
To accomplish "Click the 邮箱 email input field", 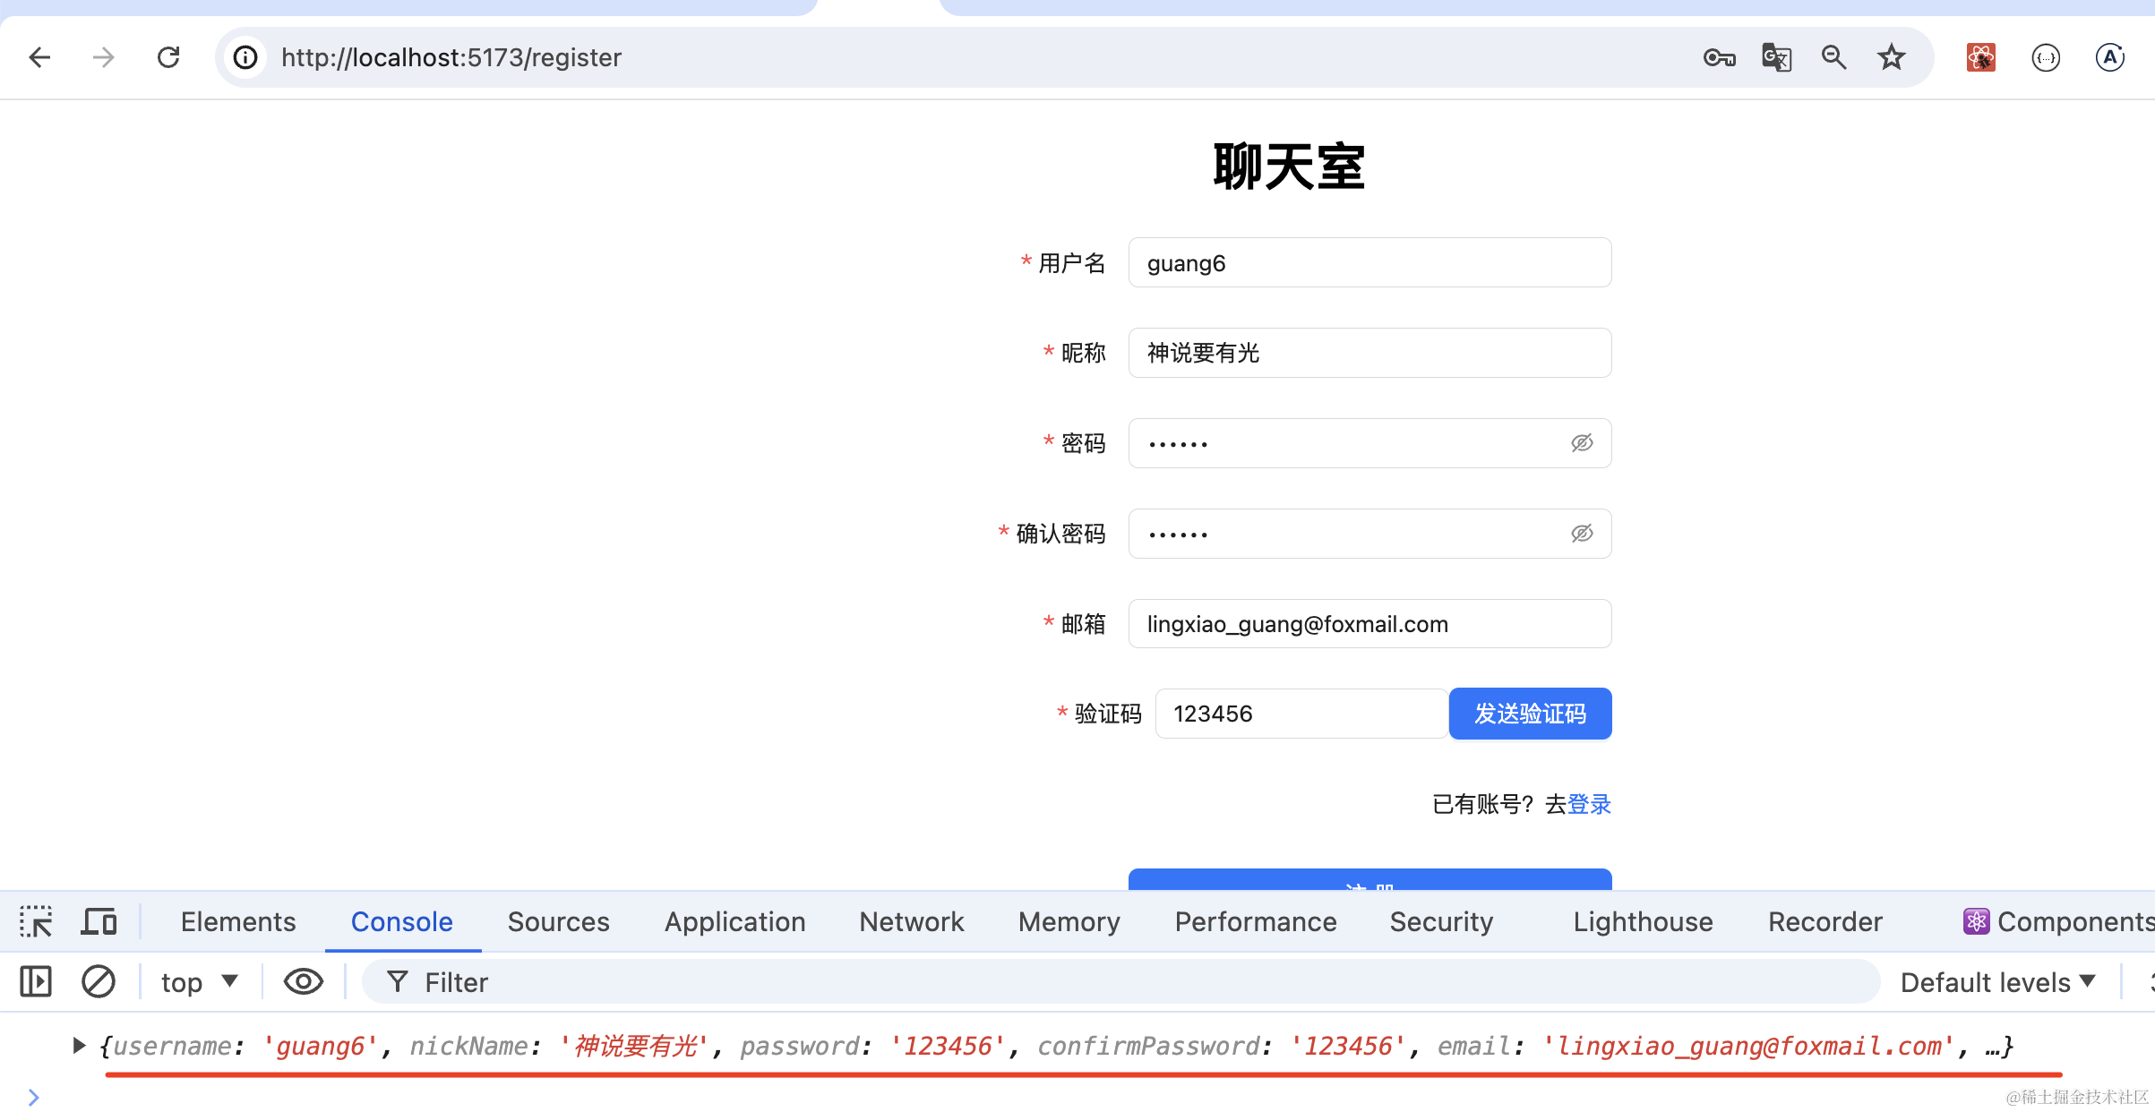I will (1369, 624).
